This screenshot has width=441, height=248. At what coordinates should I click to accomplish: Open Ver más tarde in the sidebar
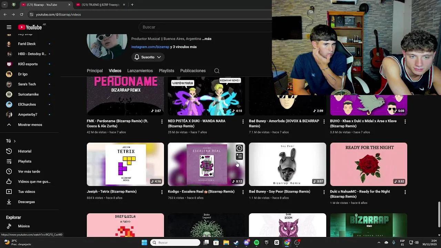29,172
